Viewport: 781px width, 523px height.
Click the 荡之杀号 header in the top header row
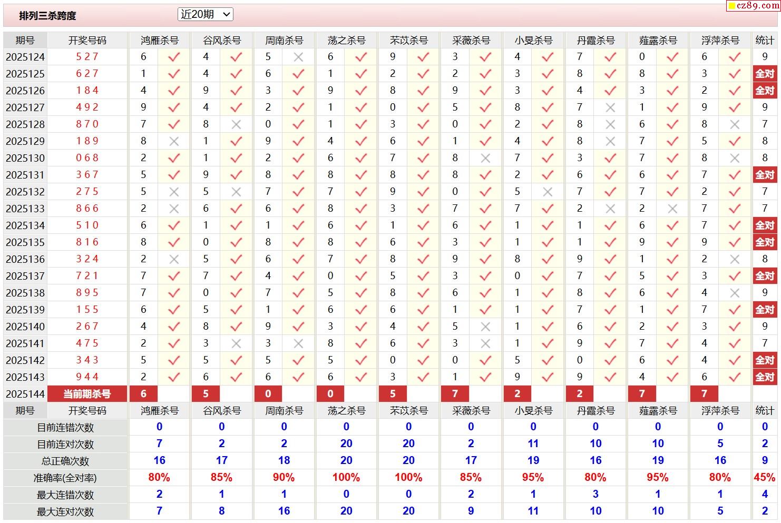[x=346, y=41]
